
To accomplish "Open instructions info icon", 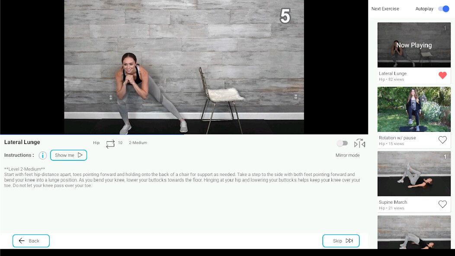I will coord(43,155).
